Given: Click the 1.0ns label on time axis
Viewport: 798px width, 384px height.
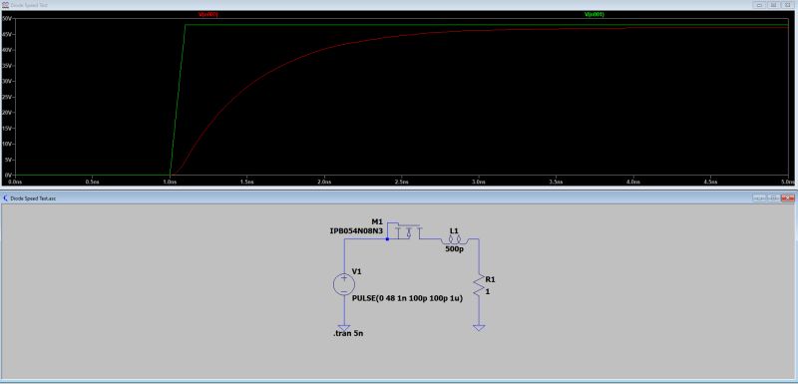Looking at the screenshot, I should 170,182.
